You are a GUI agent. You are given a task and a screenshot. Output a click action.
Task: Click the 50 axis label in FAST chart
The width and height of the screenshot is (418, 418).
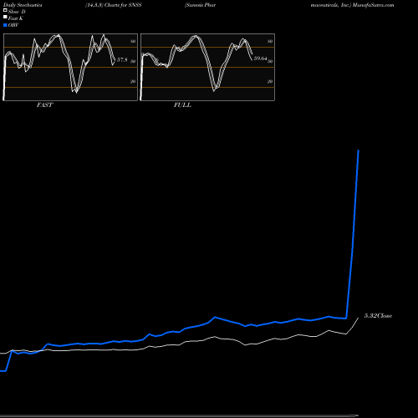click(133, 61)
